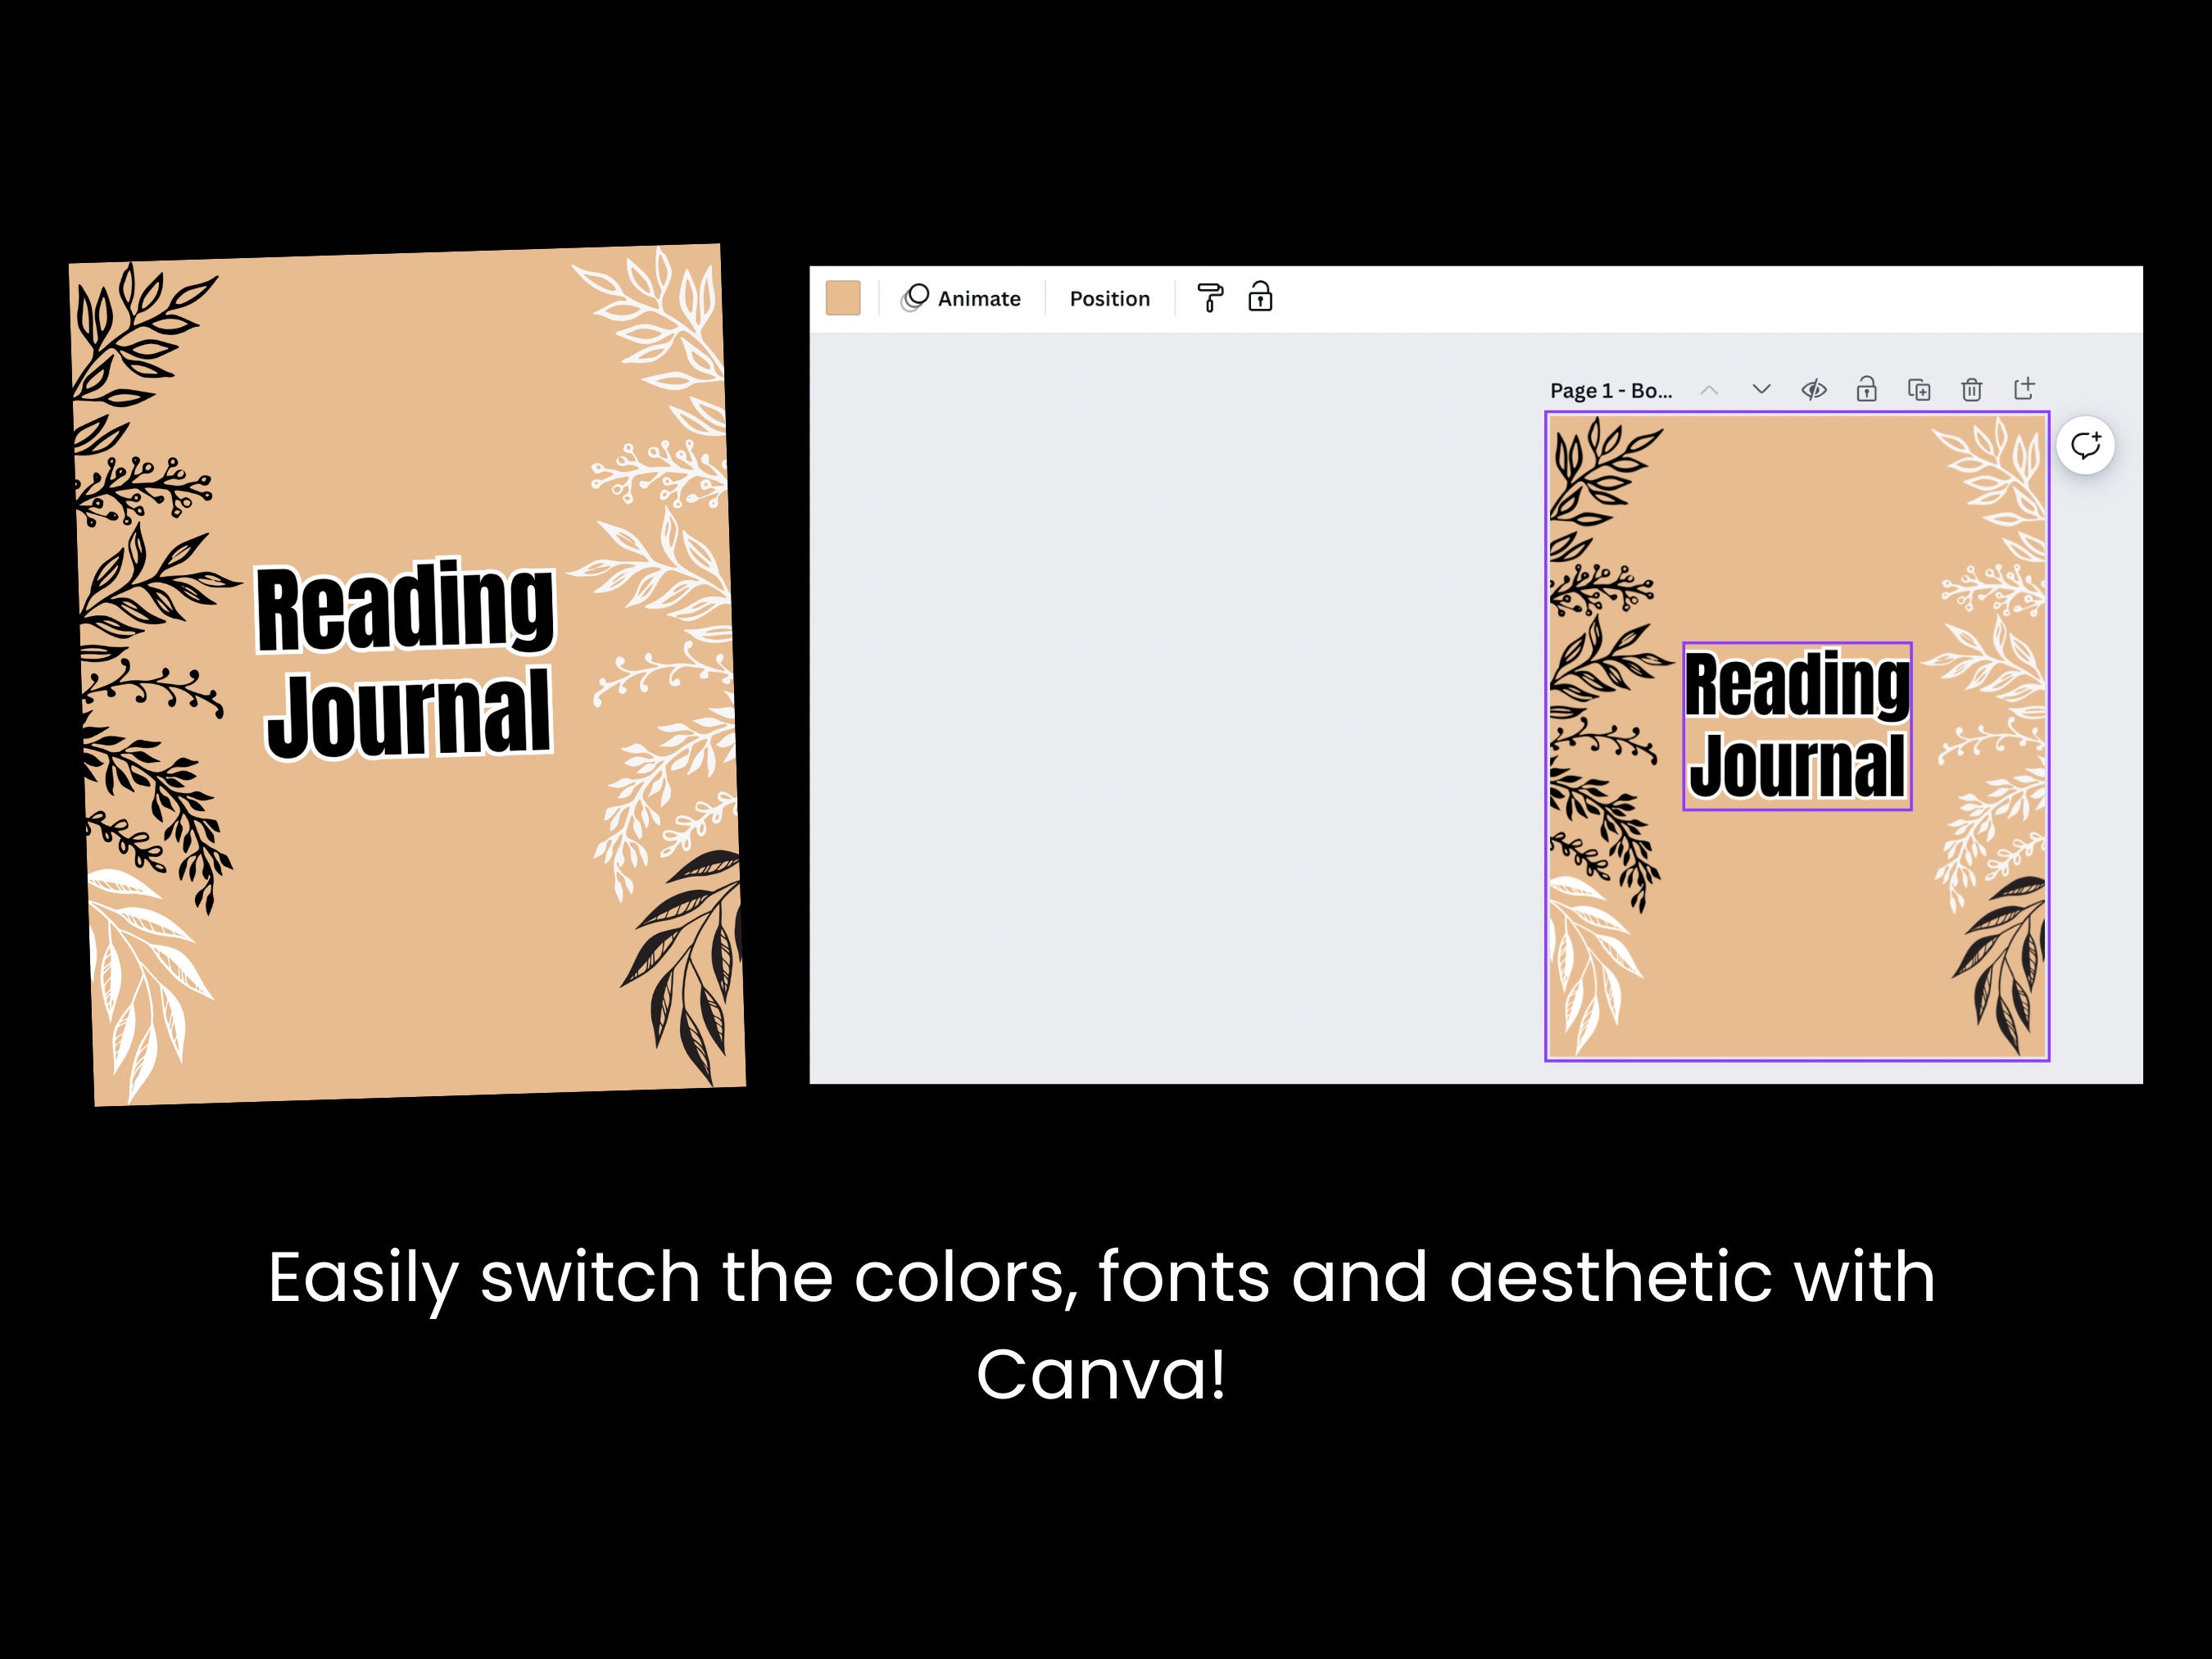Select the Animate menu item

(978, 297)
